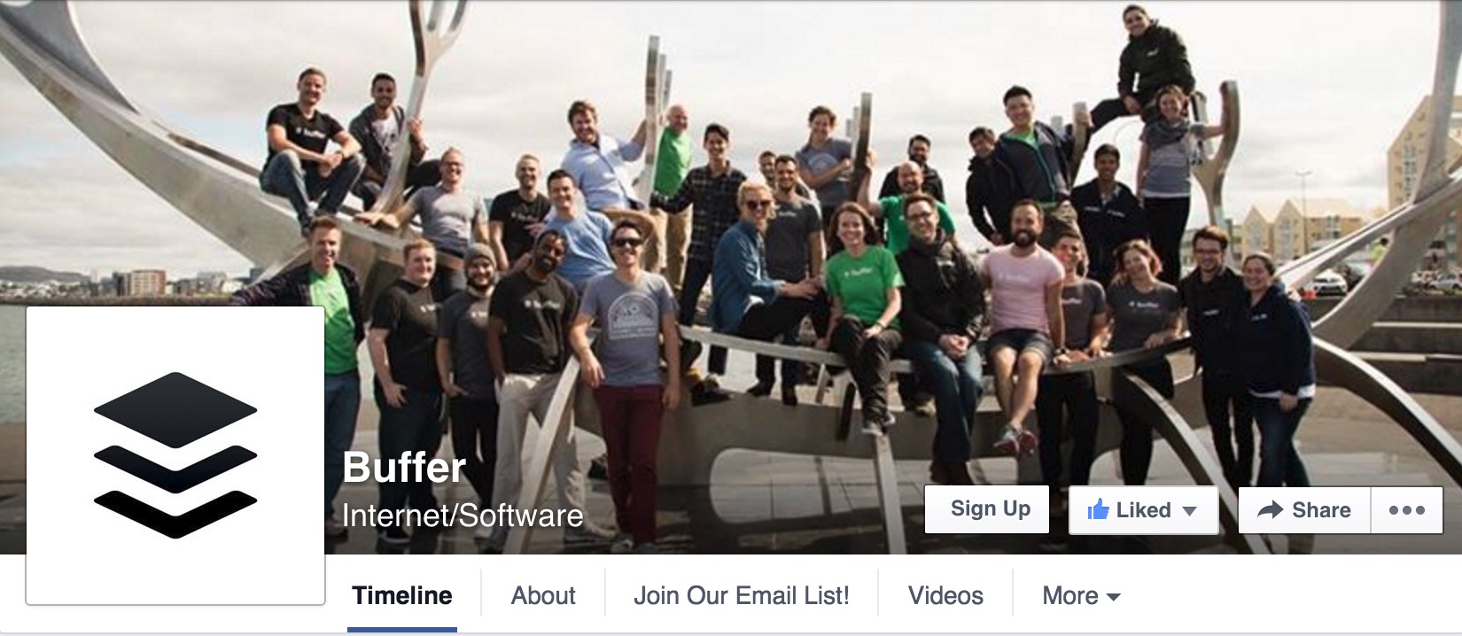
Task: Open the Liked dropdown button
Action: click(1143, 510)
